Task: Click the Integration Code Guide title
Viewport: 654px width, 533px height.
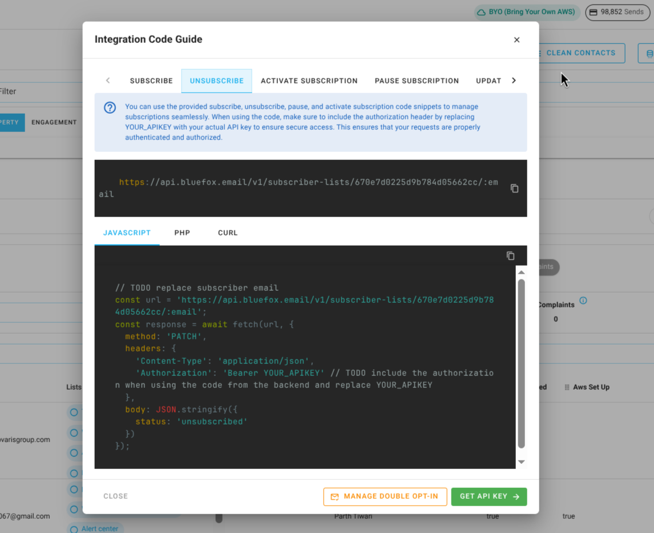Action: click(148, 39)
